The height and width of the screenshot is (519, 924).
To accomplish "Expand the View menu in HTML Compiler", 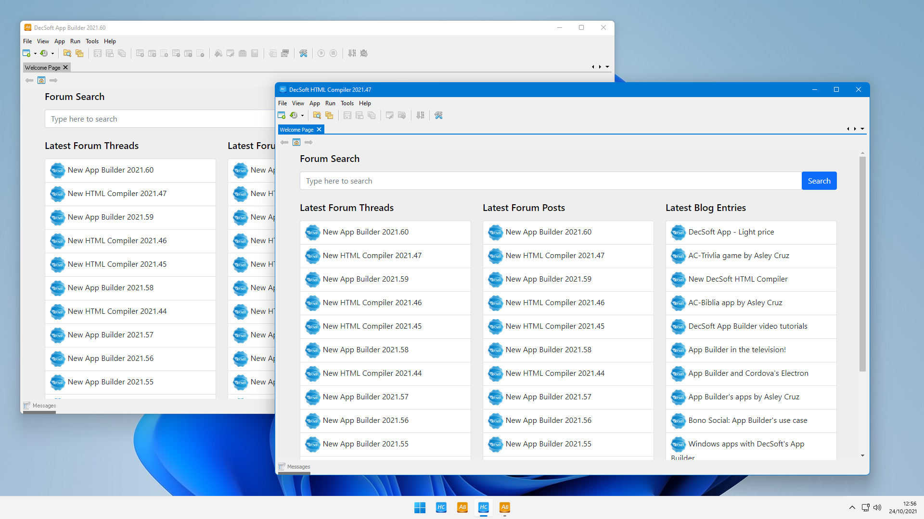I will pyautogui.click(x=297, y=103).
